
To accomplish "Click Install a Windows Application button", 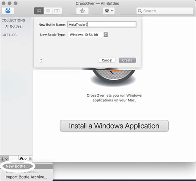I will 114,126.
